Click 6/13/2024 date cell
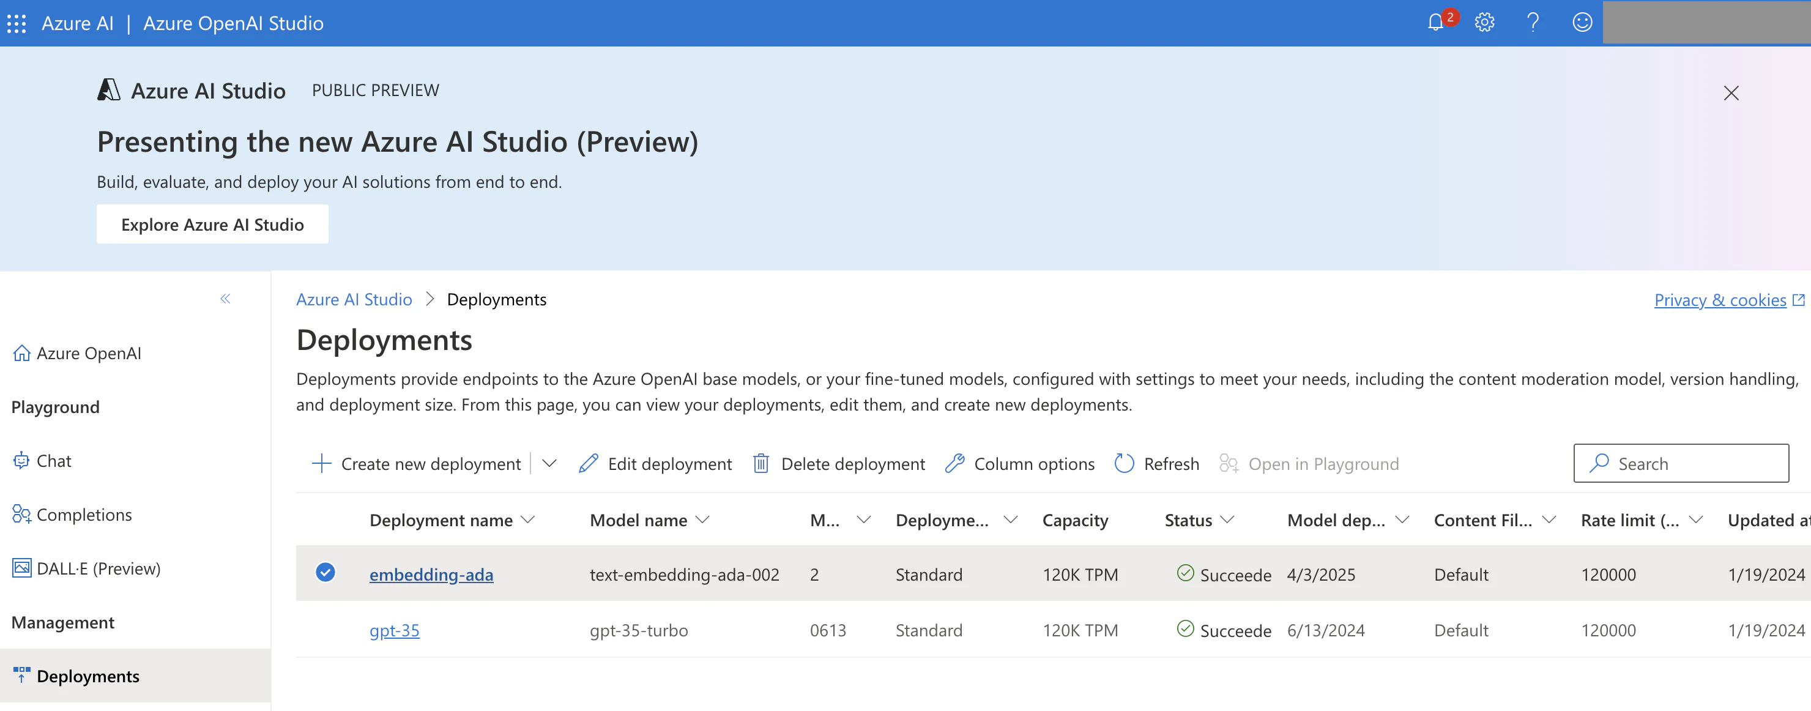 1326,630
